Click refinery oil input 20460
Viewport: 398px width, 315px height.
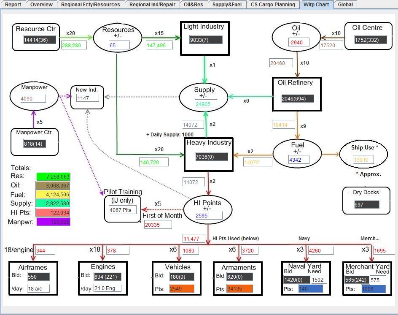pos(281,63)
